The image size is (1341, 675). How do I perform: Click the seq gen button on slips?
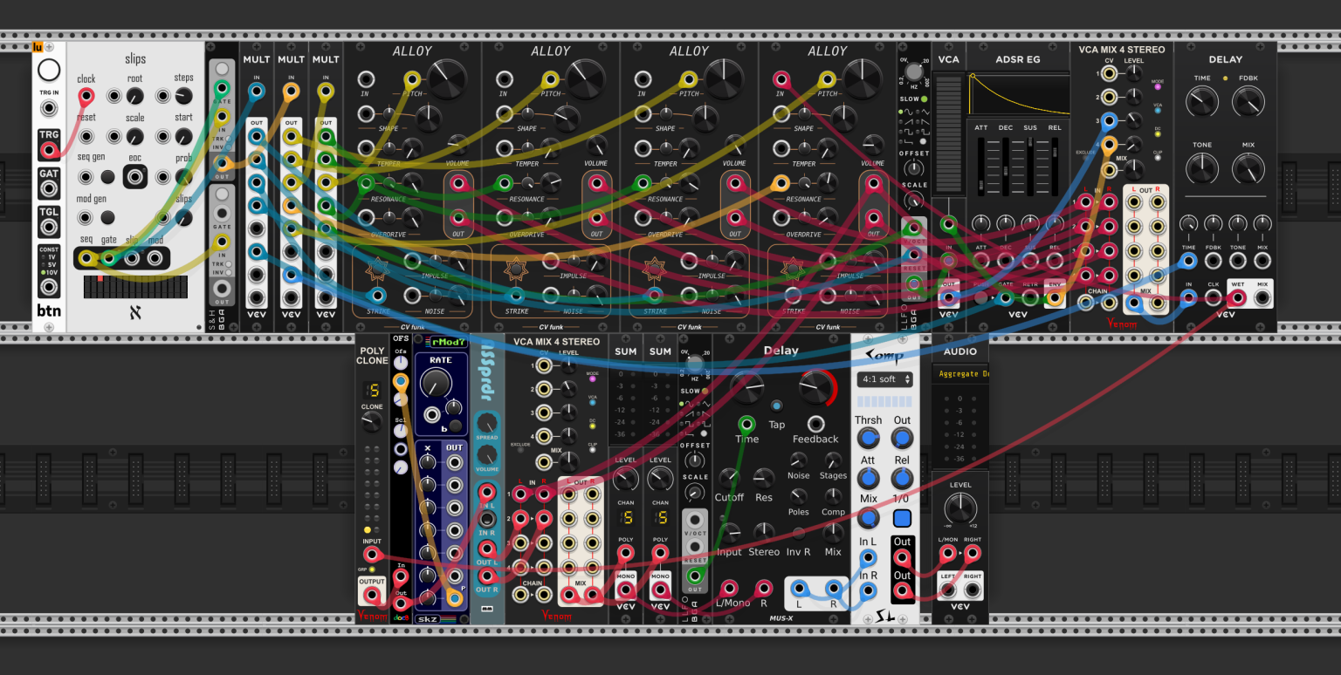(x=107, y=177)
